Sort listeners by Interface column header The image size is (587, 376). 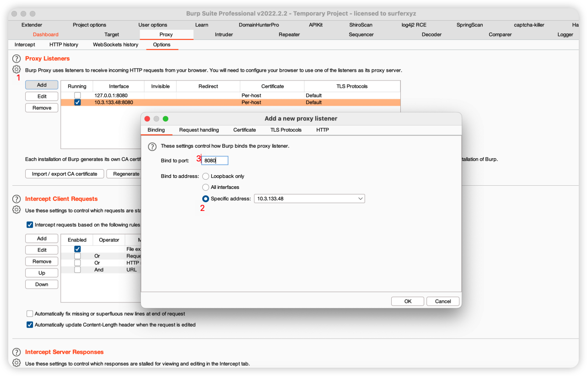point(118,86)
